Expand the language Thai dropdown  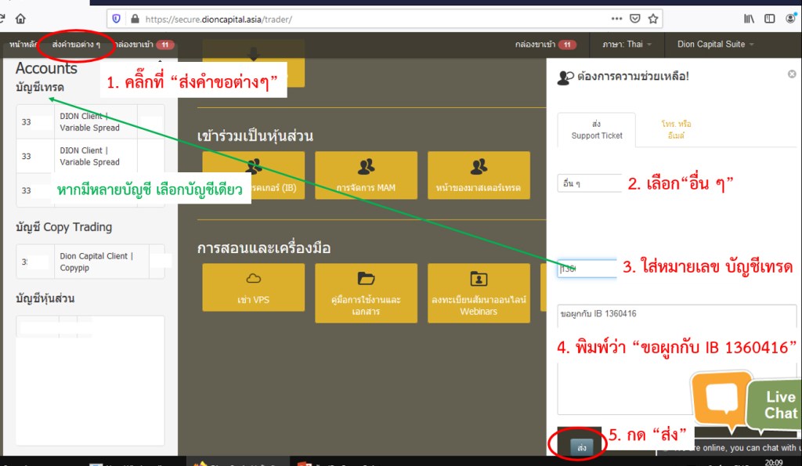628,45
